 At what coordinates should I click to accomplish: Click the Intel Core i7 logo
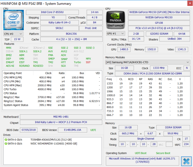14,20
